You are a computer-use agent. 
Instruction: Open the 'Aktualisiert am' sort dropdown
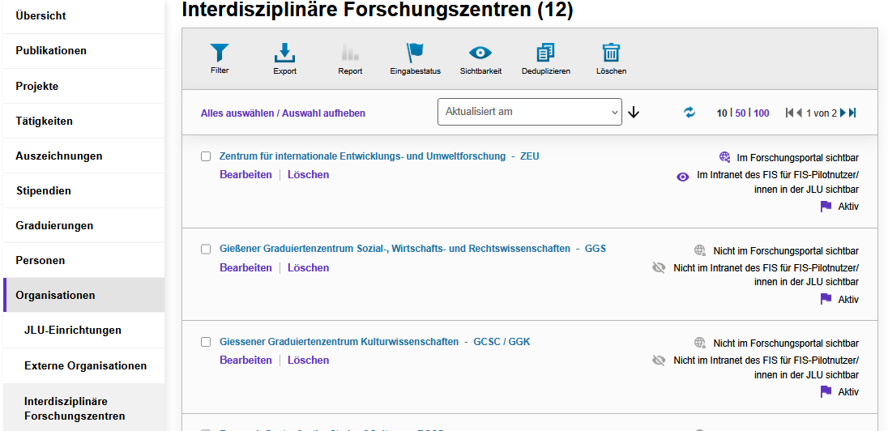[x=530, y=112]
